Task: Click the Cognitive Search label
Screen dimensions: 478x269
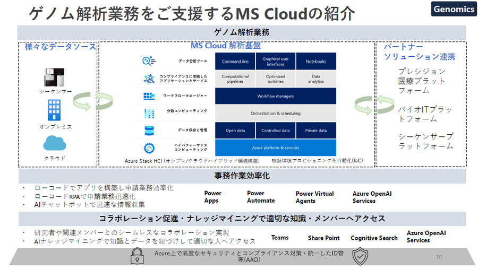Action: click(374, 238)
